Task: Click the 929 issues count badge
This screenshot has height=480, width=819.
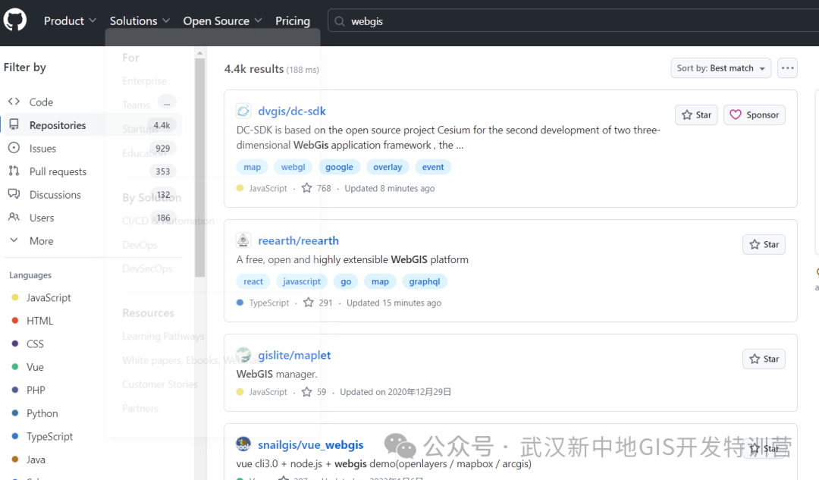Action: click(163, 149)
